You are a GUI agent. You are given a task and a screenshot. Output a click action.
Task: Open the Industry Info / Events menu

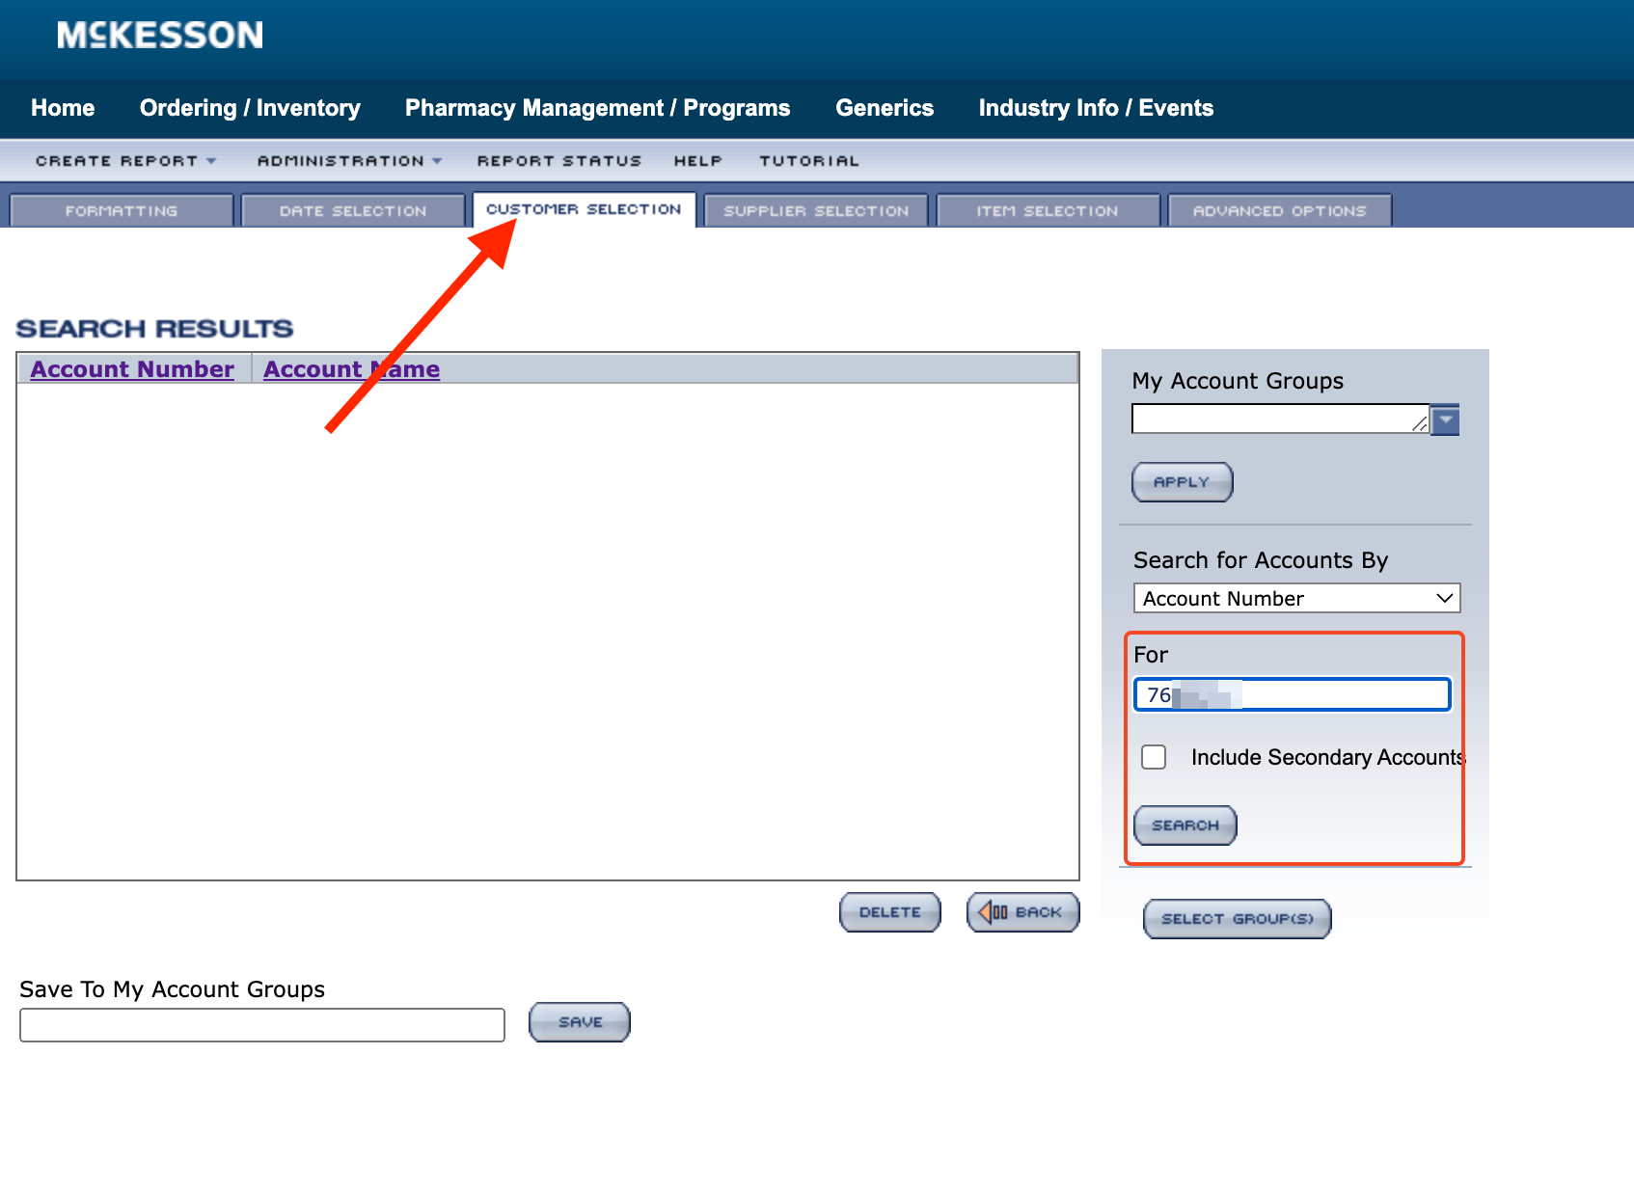click(x=1095, y=108)
